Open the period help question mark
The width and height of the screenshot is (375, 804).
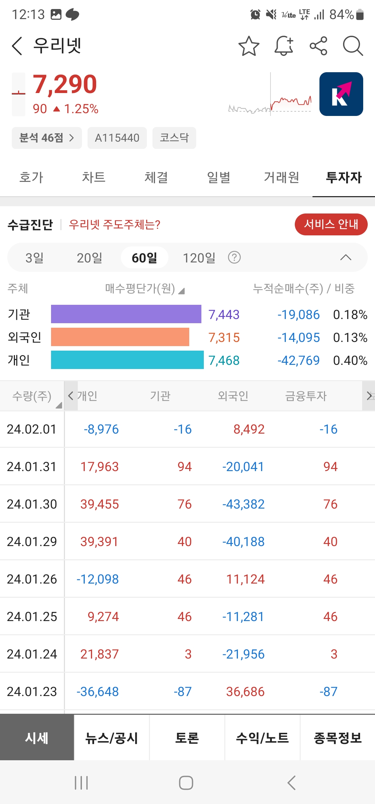point(234,258)
